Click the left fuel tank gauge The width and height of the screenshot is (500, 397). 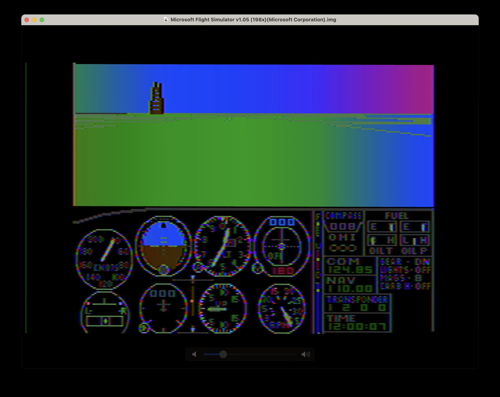(x=382, y=227)
